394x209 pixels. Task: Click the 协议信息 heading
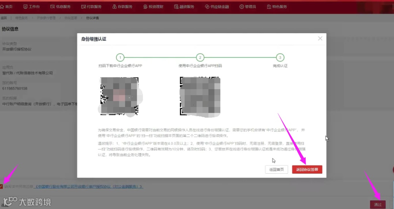coord(10,29)
